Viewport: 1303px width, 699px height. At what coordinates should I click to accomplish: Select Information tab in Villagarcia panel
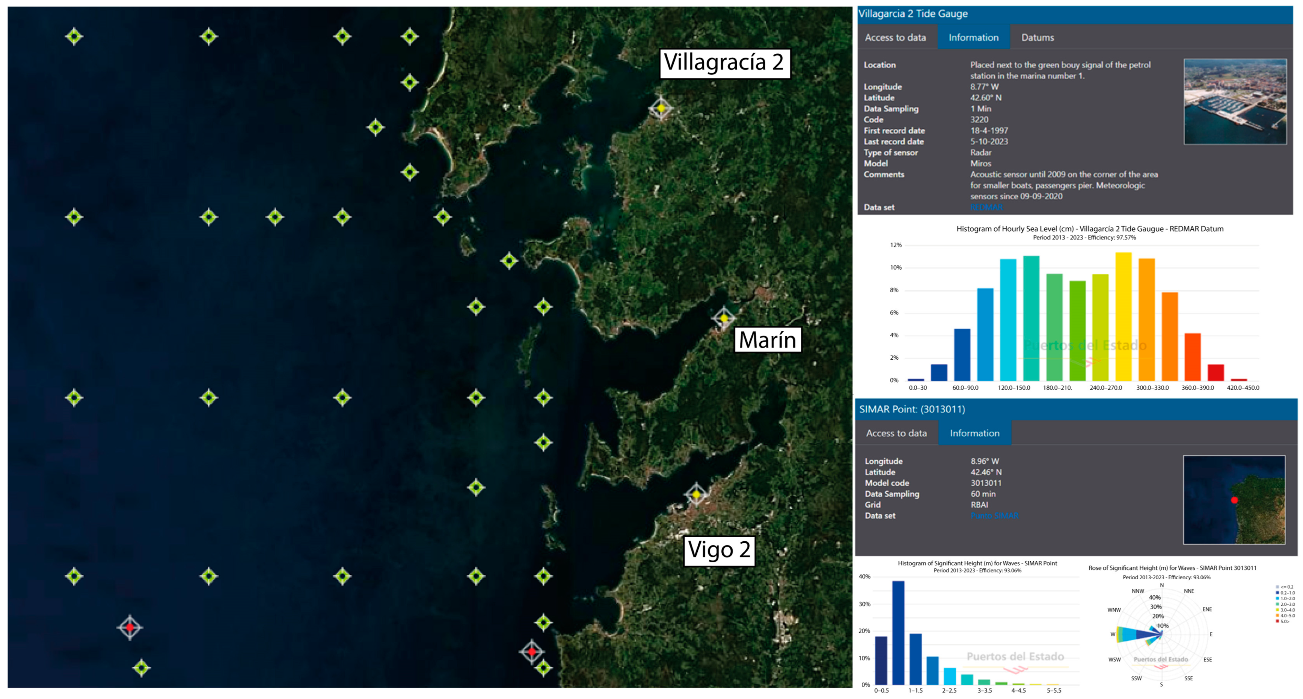973,38
